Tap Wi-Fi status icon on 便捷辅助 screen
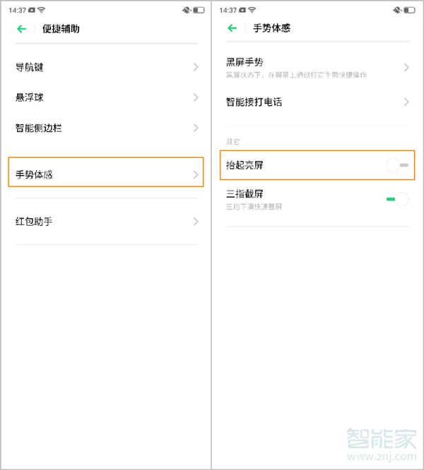Viewport: 424px width, 470px height. [42, 11]
